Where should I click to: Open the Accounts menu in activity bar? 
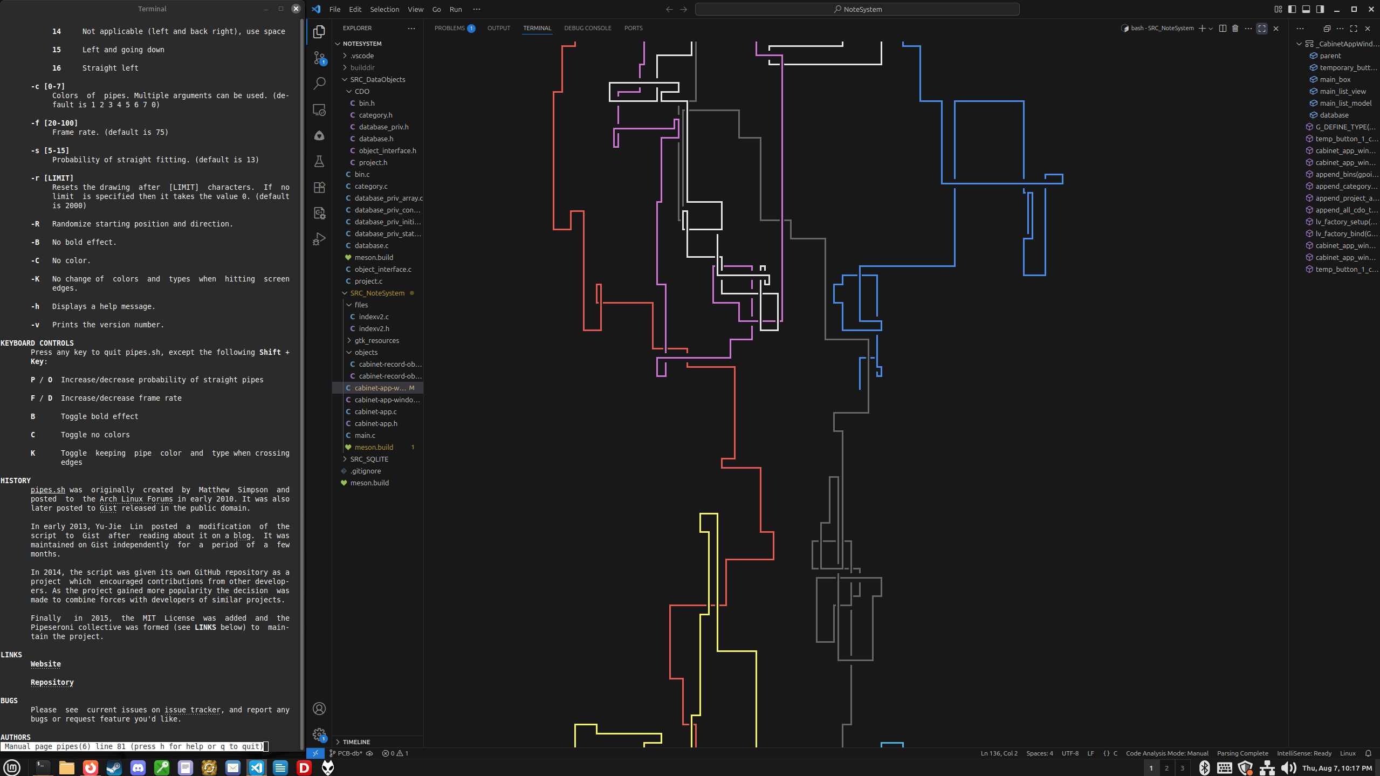(x=319, y=709)
